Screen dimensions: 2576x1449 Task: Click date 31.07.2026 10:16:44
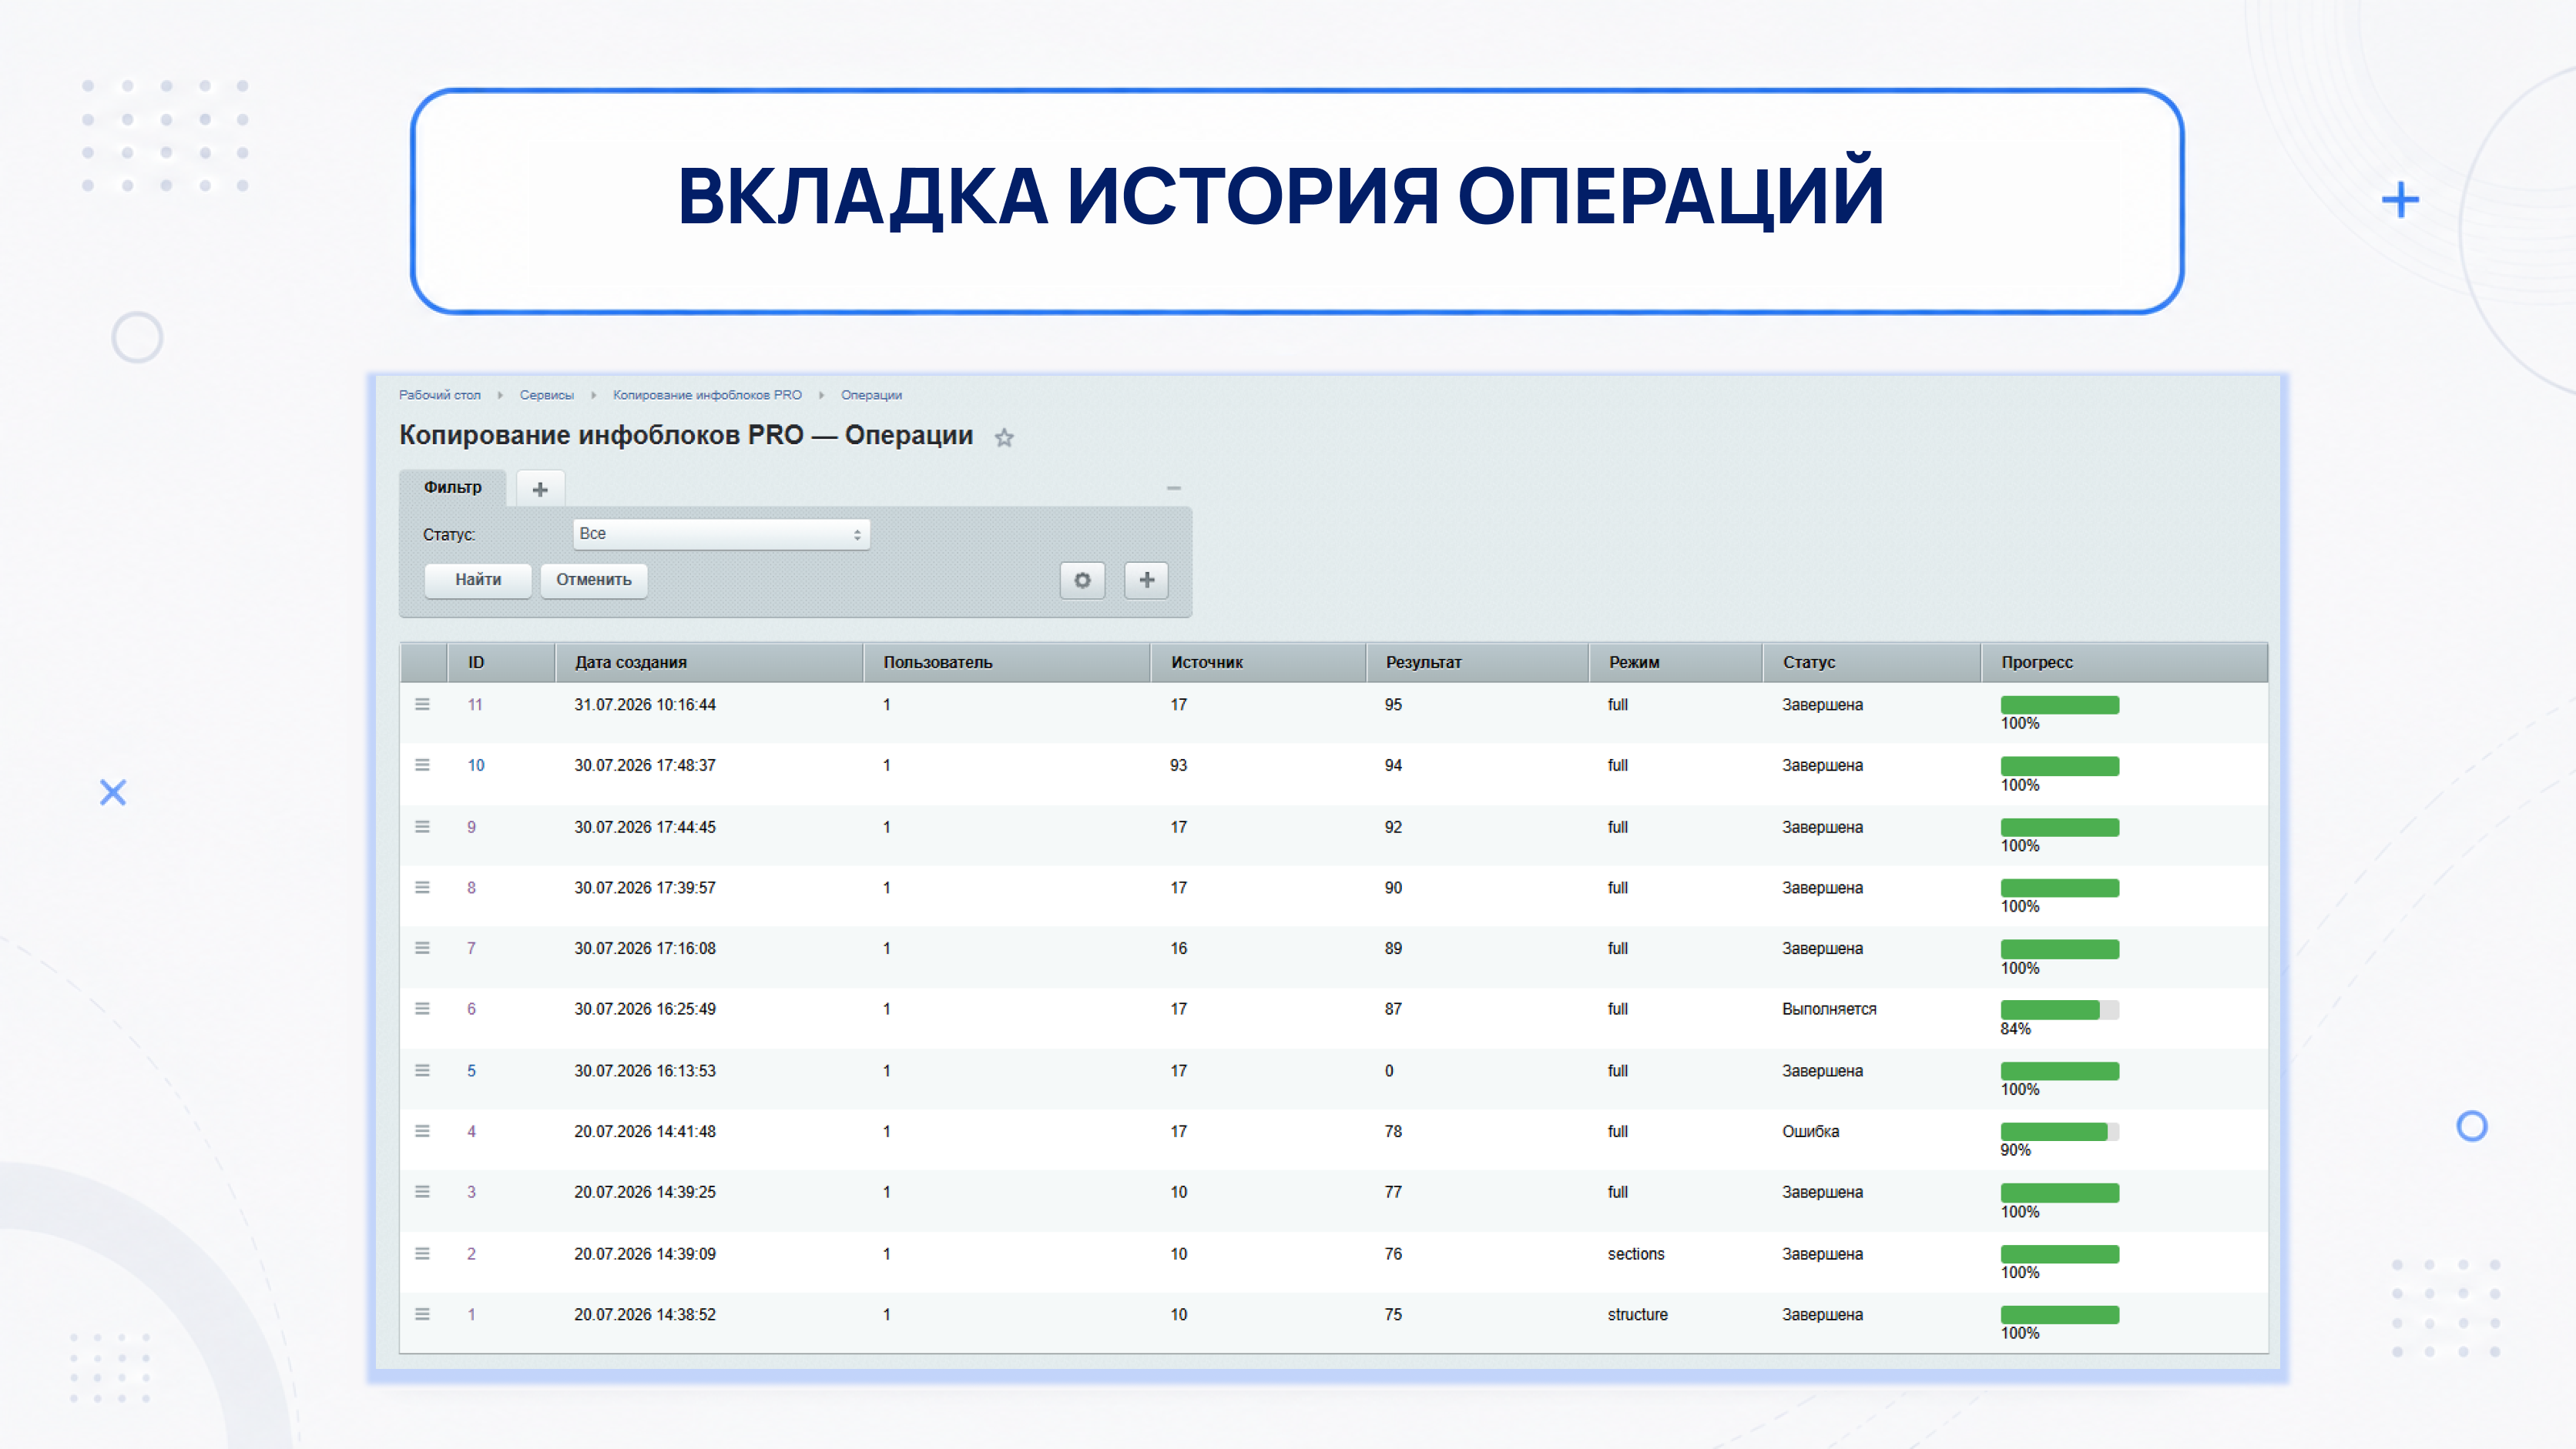pyautogui.click(x=645, y=704)
